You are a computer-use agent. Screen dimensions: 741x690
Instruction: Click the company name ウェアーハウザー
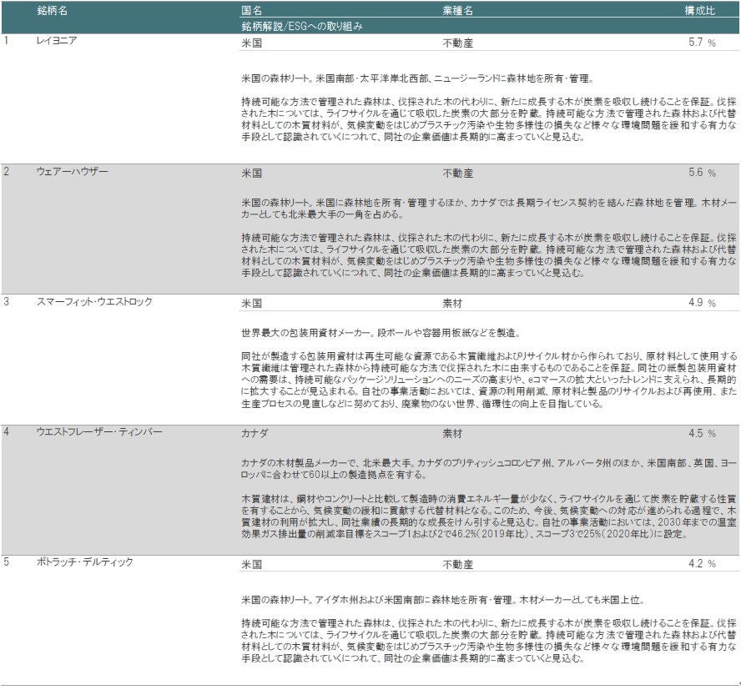point(73,172)
